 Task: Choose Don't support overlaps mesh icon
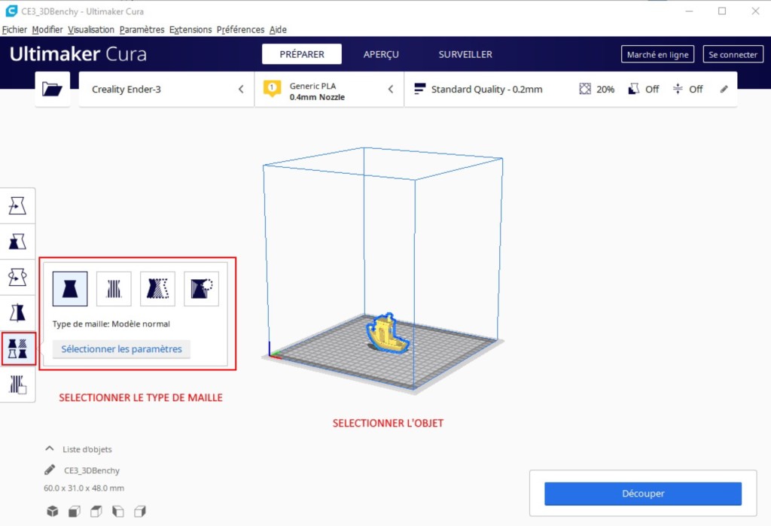point(201,288)
